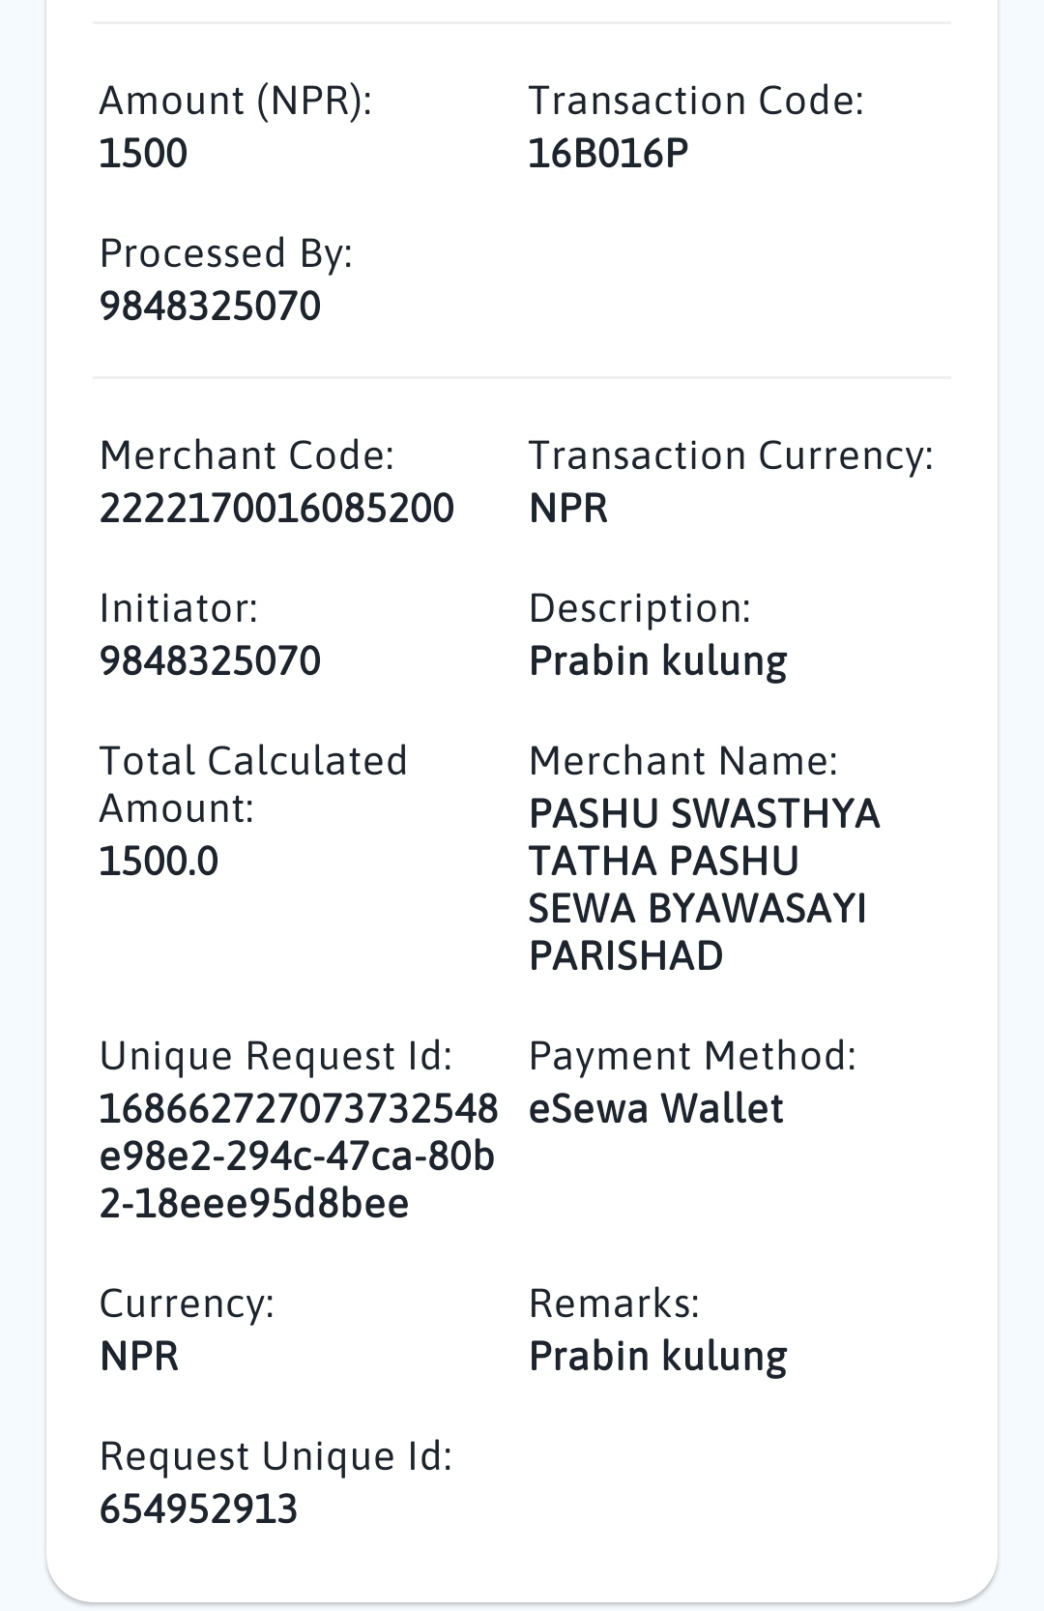Click the Request Unique Id label
This screenshot has height=1611, width=1044.
tap(275, 1457)
